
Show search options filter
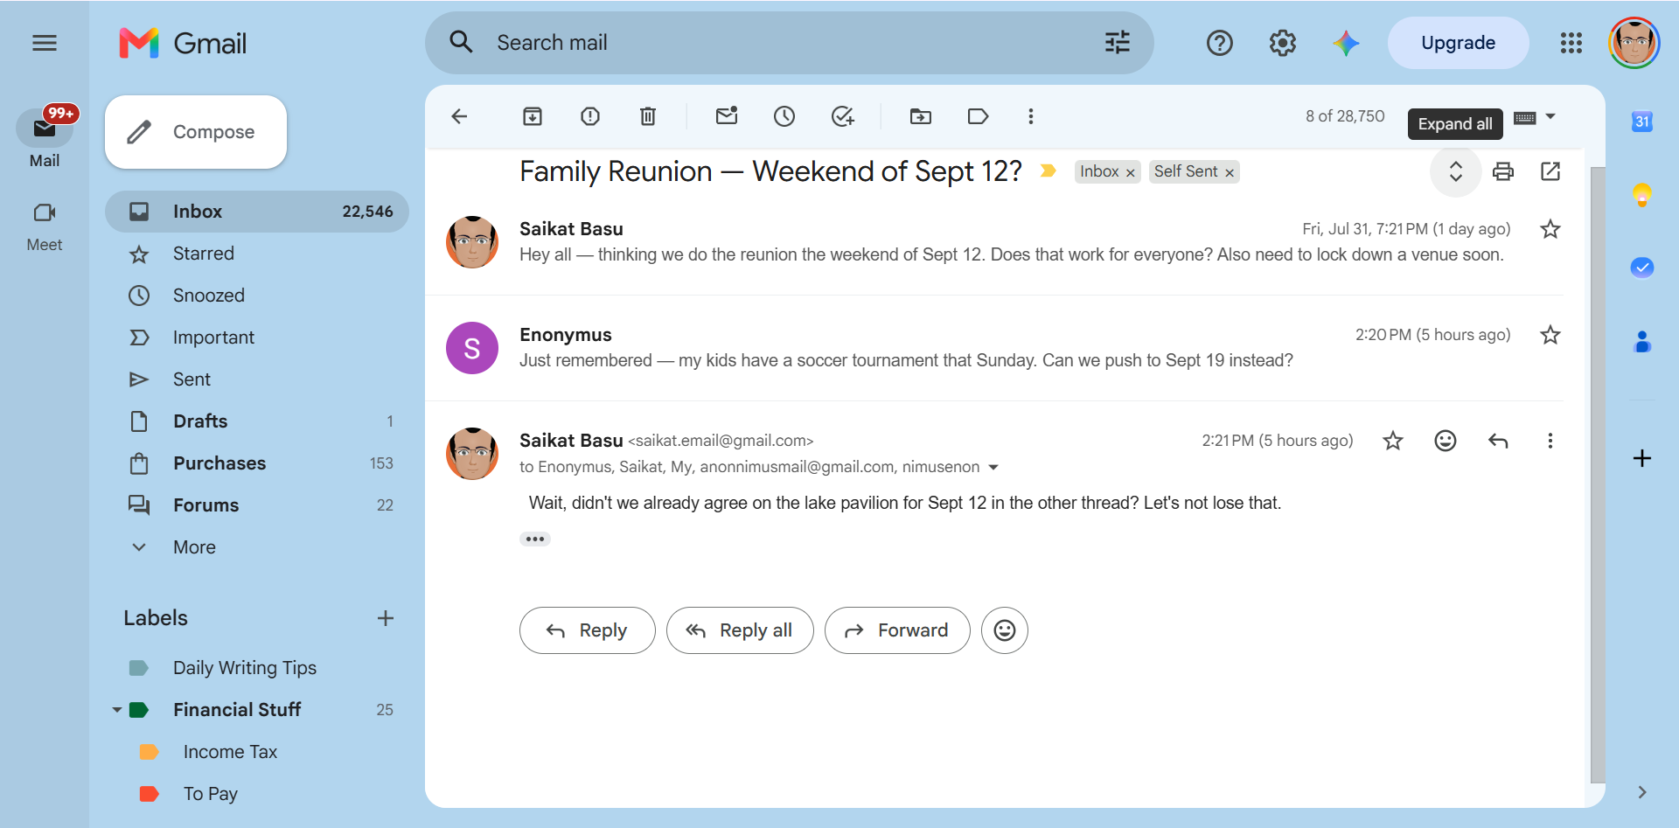coord(1118,43)
